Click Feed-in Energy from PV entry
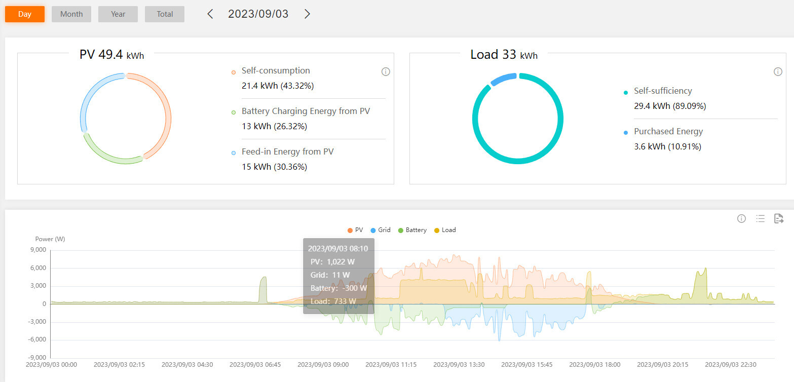The width and height of the screenshot is (794, 382). click(287, 152)
